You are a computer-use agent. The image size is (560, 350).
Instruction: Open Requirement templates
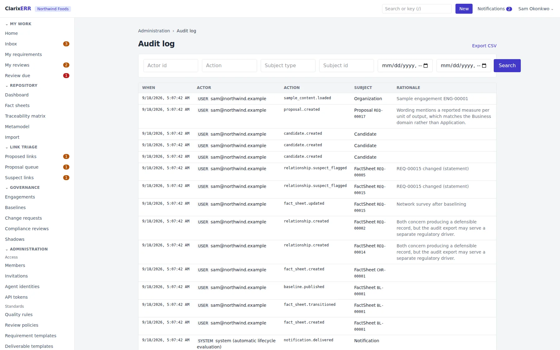coord(37,336)
